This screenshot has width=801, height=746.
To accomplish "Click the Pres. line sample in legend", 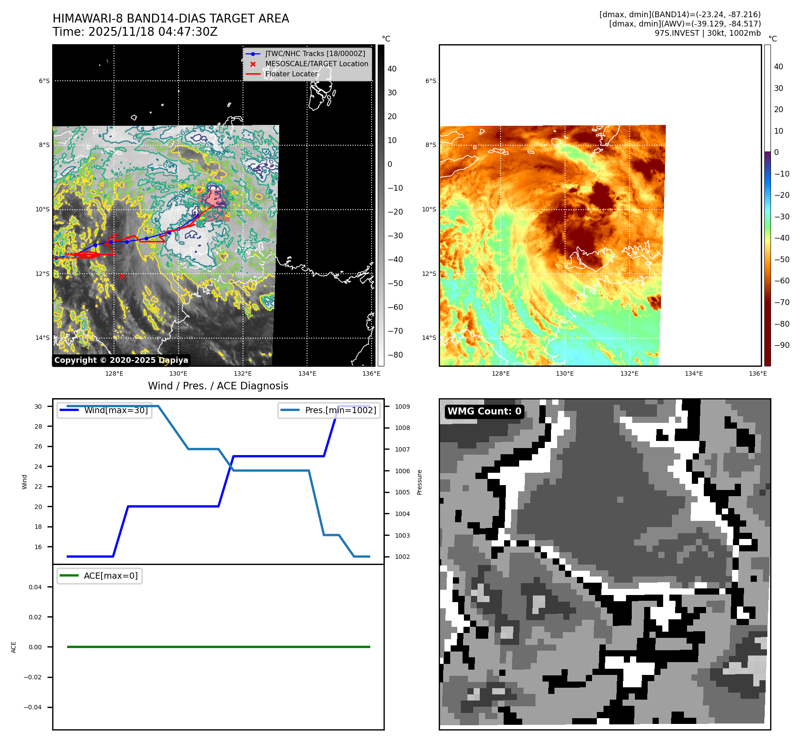I will (x=290, y=410).
